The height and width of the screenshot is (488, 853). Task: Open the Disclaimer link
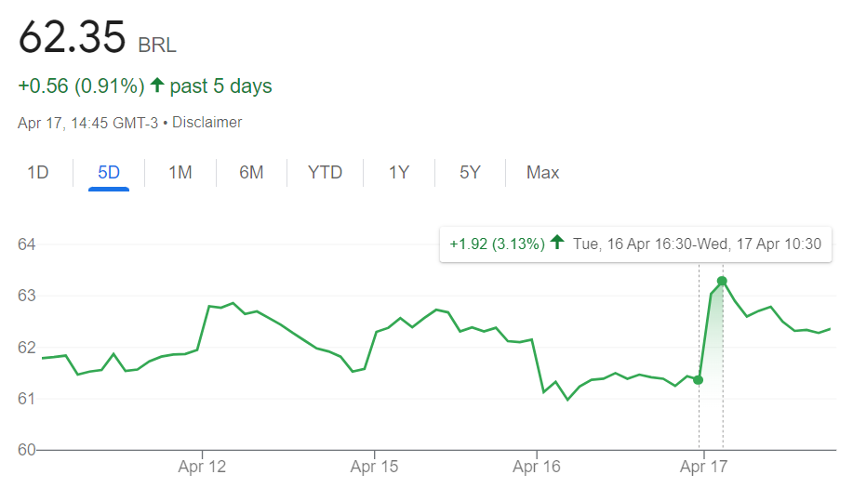tap(207, 123)
